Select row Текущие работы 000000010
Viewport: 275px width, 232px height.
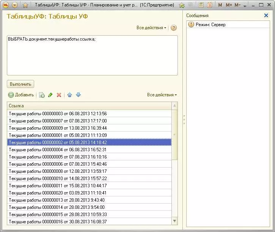point(90,179)
